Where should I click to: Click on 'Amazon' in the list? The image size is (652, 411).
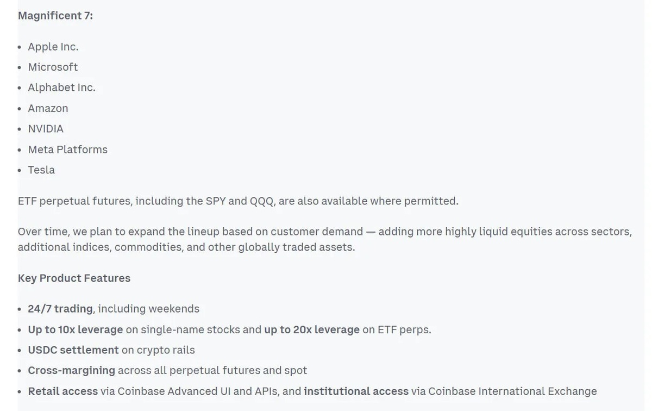(x=48, y=108)
